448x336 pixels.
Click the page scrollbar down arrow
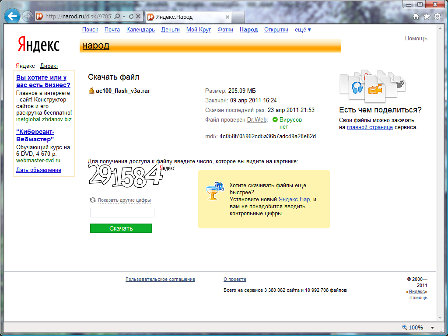(x=440, y=318)
